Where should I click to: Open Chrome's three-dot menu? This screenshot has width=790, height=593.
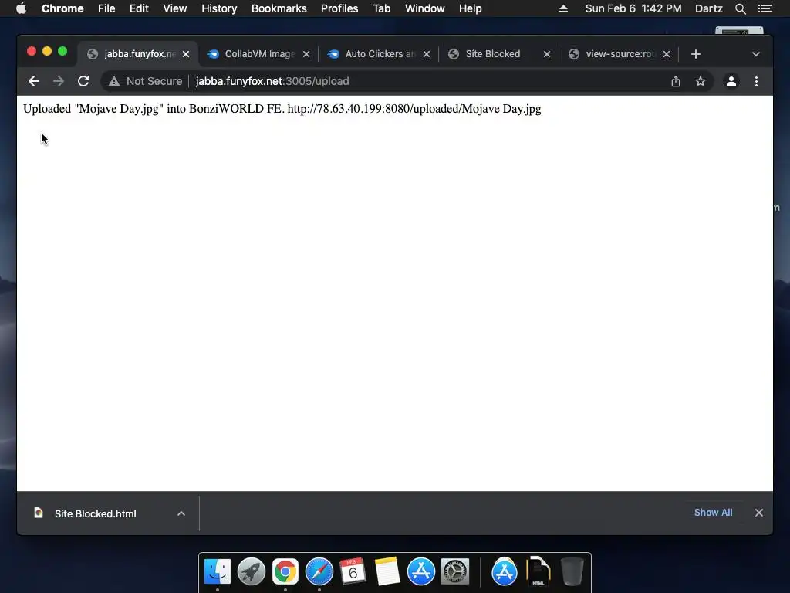click(x=756, y=81)
